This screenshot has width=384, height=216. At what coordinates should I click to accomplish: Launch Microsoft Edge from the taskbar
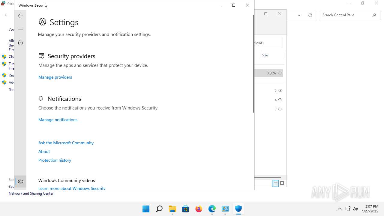[212, 209]
